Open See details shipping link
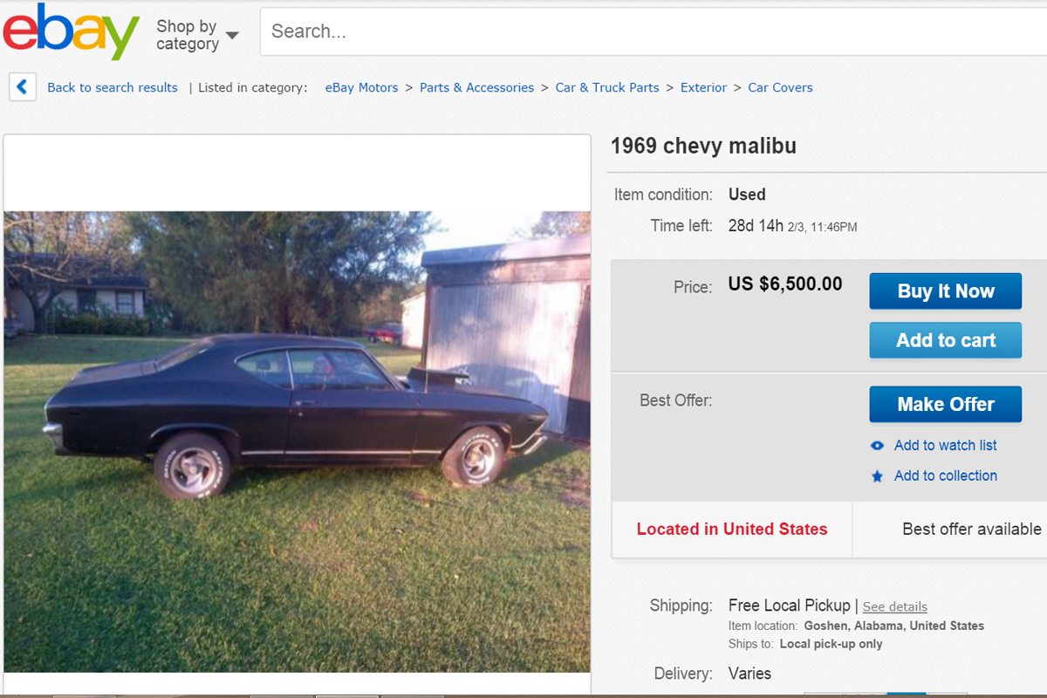 point(895,606)
